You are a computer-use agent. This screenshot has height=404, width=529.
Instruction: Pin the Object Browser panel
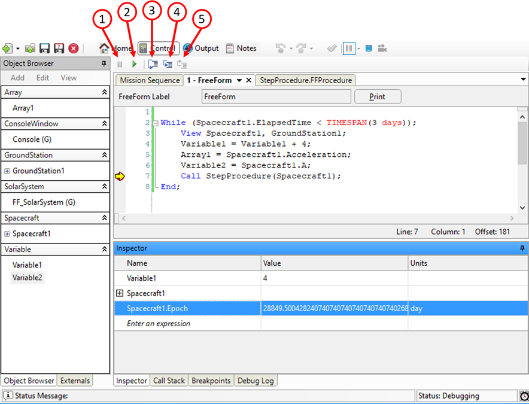point(104,63)
